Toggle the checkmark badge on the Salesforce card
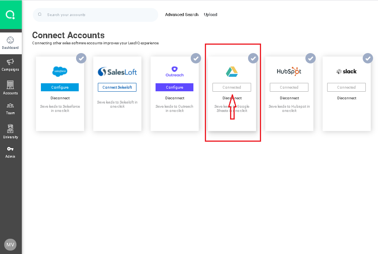 coord(81,58)
